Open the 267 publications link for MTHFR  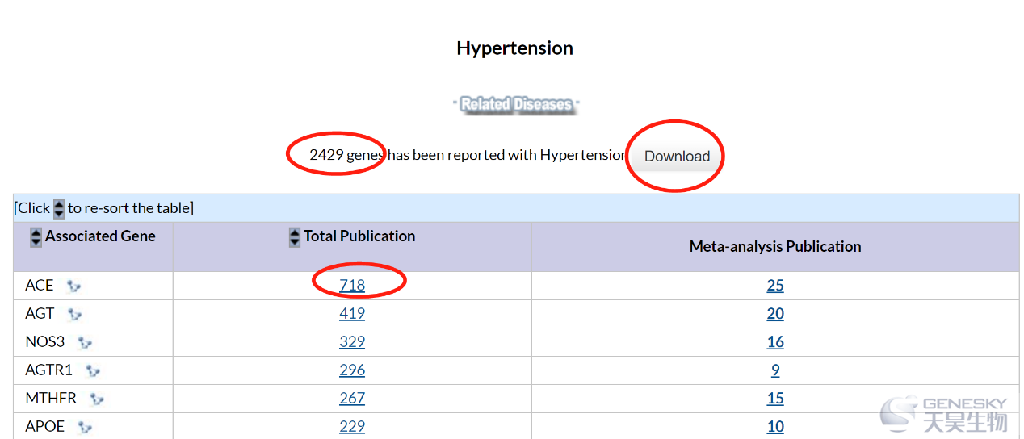(352, 398)
